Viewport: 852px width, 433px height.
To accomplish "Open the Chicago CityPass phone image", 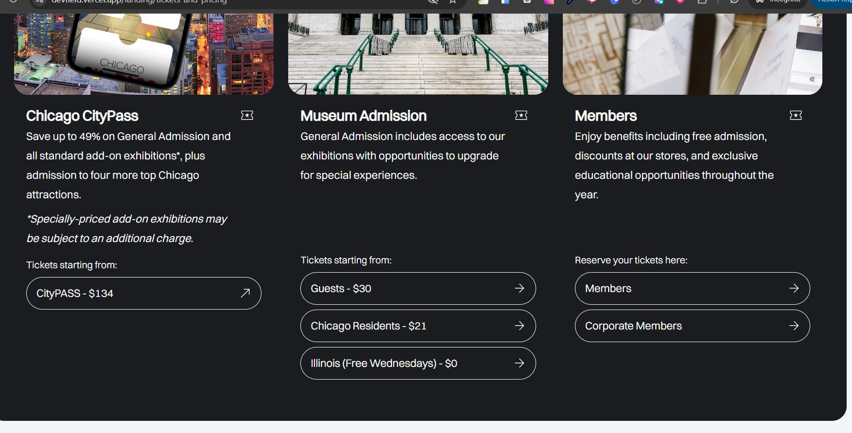I will click(143, 53).
